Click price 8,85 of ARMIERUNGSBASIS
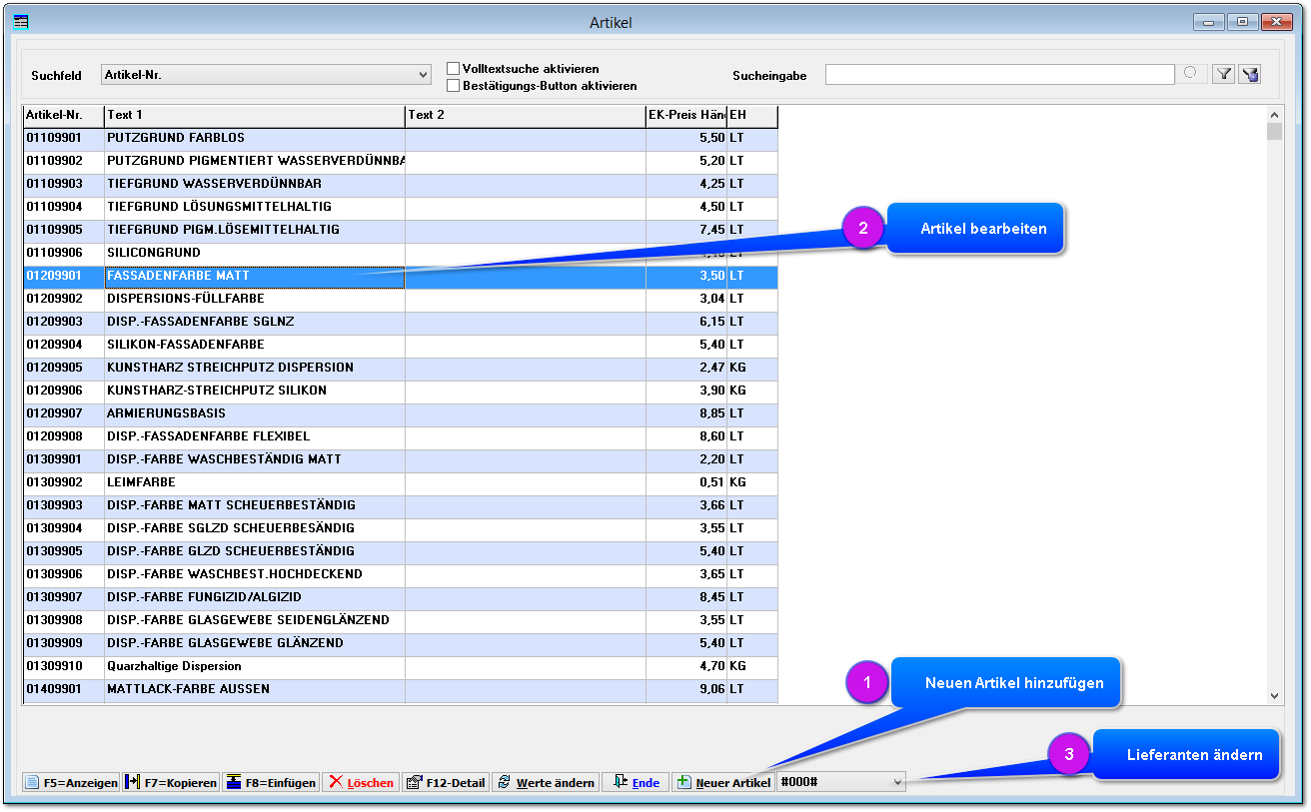This screenshot has width=1311, height=812. click(712, 413)
